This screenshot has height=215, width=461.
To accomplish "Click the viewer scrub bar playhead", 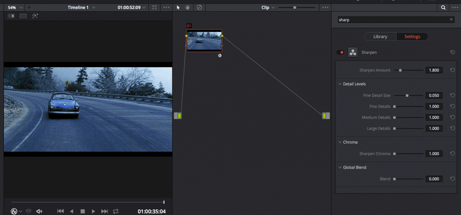I will [164, 202].
